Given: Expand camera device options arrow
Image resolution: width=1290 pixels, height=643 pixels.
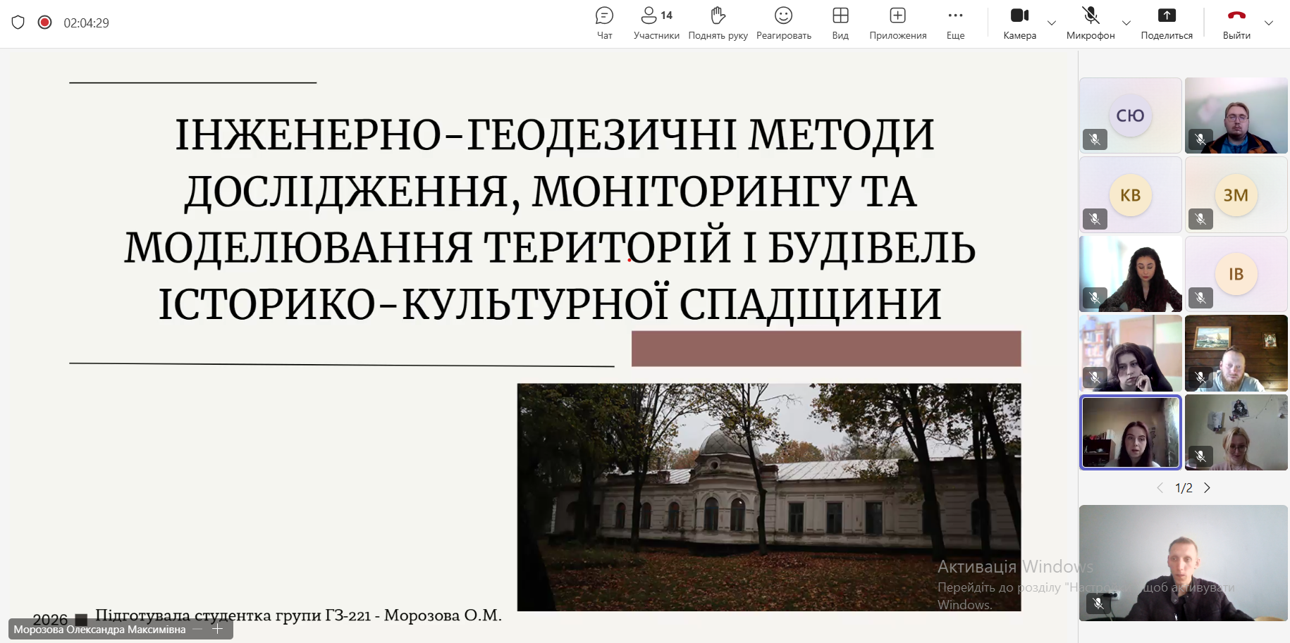Looking at the screenshot, I should 1052,23.
